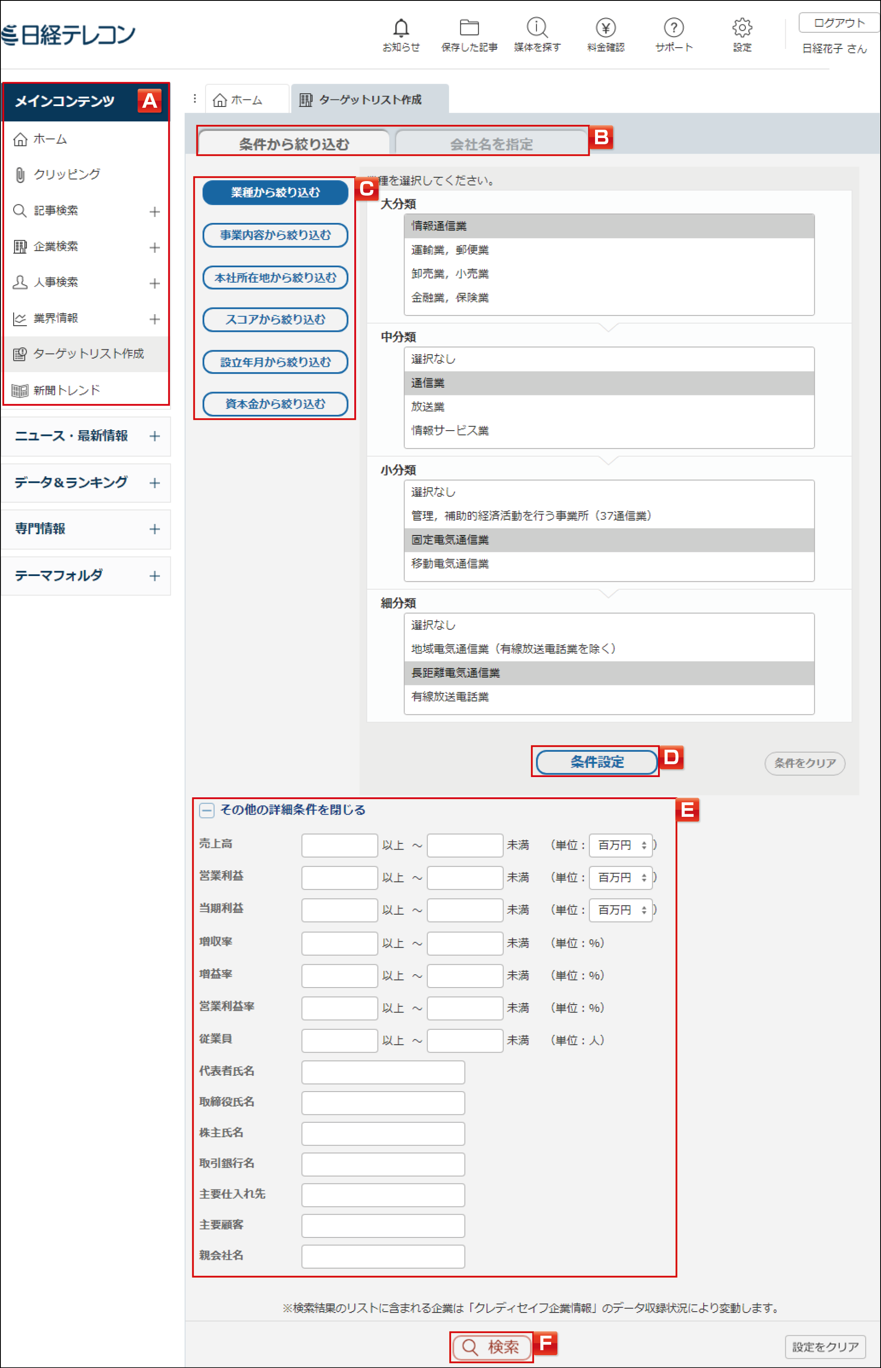Select スコアから絞り込む filter
Image resolution: width=881 pixels, height=1368 pixels.
tap(275, 319)
